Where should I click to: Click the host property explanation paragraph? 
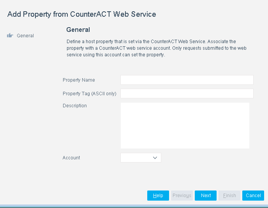click(156, 48)
